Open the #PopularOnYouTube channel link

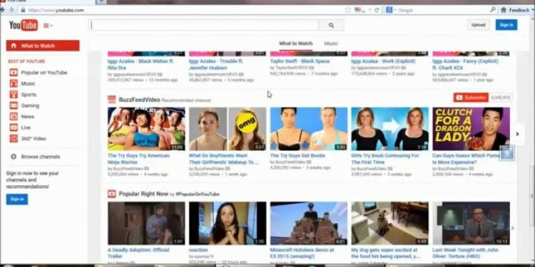198,194
